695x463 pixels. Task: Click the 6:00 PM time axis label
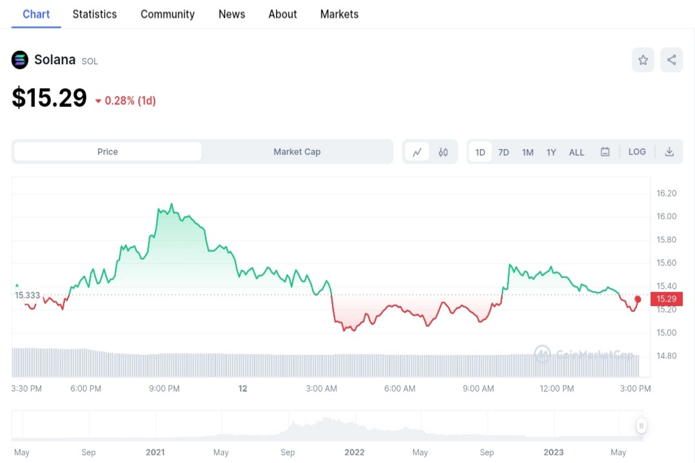(x=86, y=388)
